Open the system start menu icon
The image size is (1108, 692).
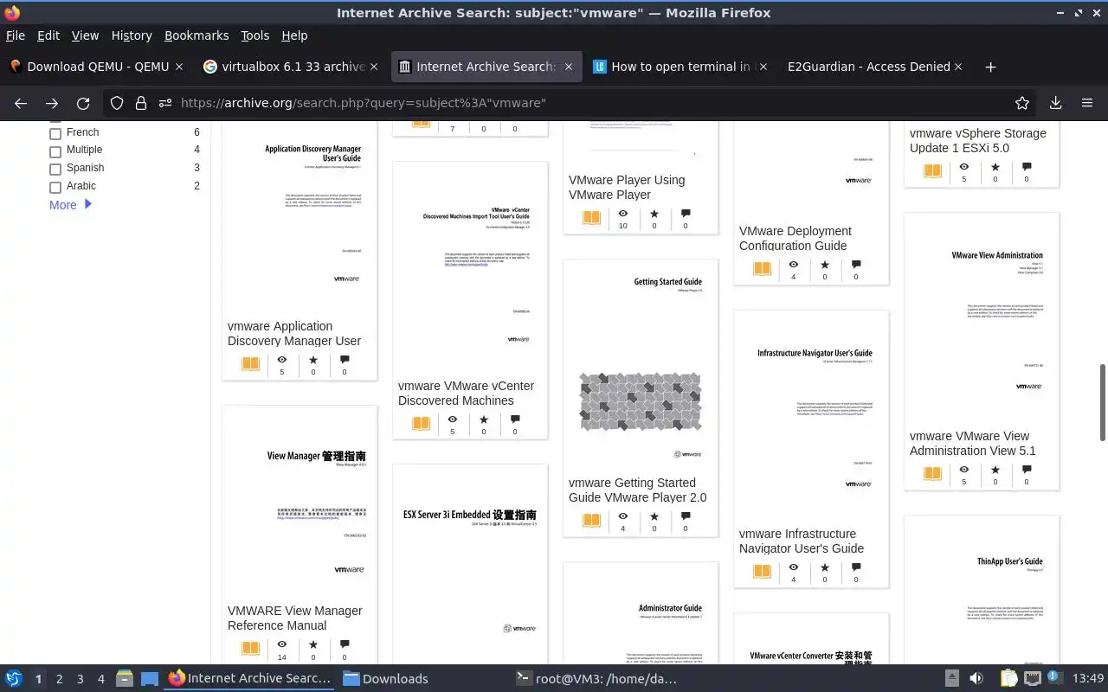[14, 679]
